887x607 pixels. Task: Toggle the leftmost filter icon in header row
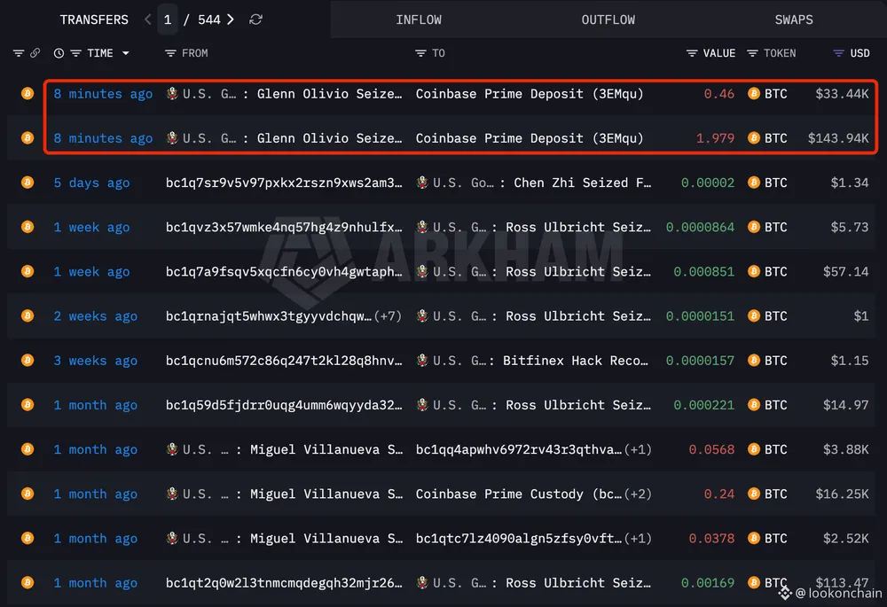pyautogui.click(x=19, y=53)
